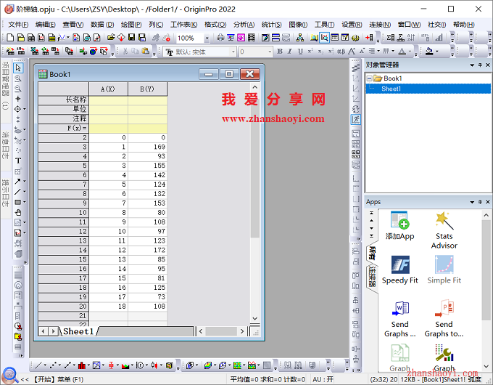
Task: Click the Book1 horizontal scrollbar right arrow
Action: pos(241,331)
